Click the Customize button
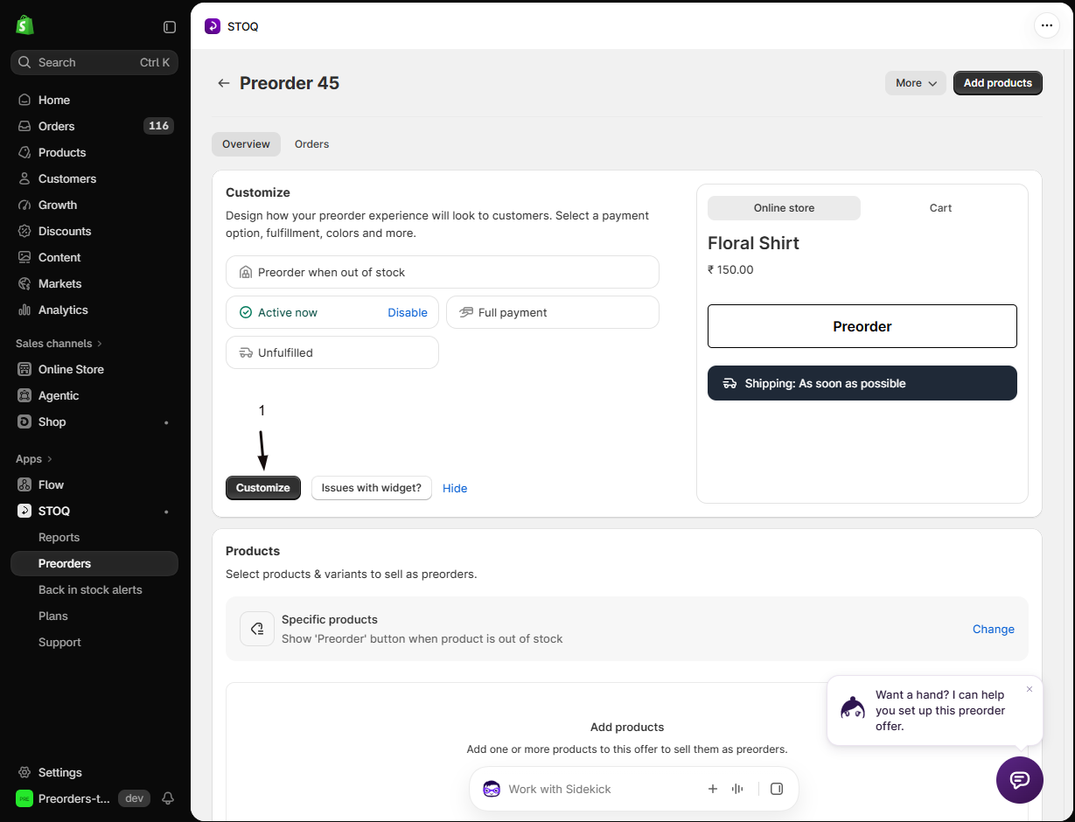The height and width of the screenshot is (822, 1075). [x=263, y=488]
